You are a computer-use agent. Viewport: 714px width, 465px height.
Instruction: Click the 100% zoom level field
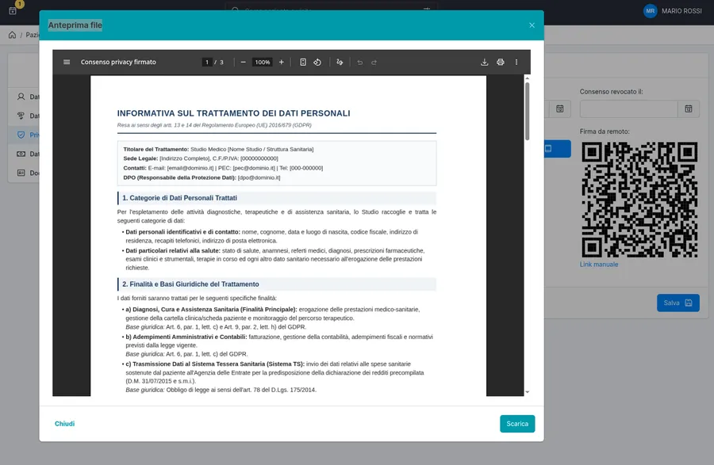tap(263, 63)
